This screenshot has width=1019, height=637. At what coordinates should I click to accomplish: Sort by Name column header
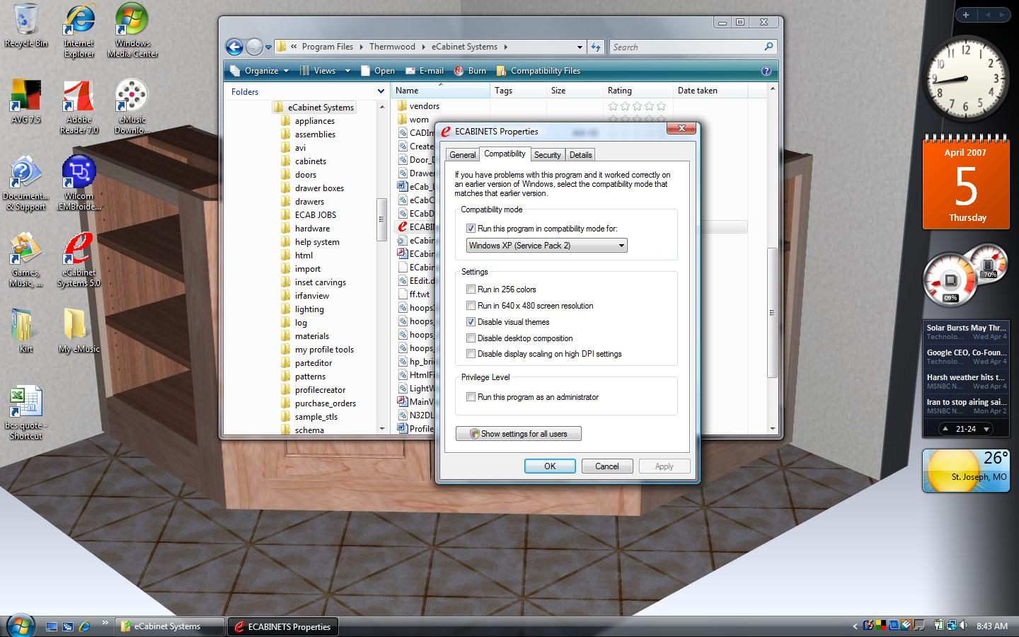point(439,91)
